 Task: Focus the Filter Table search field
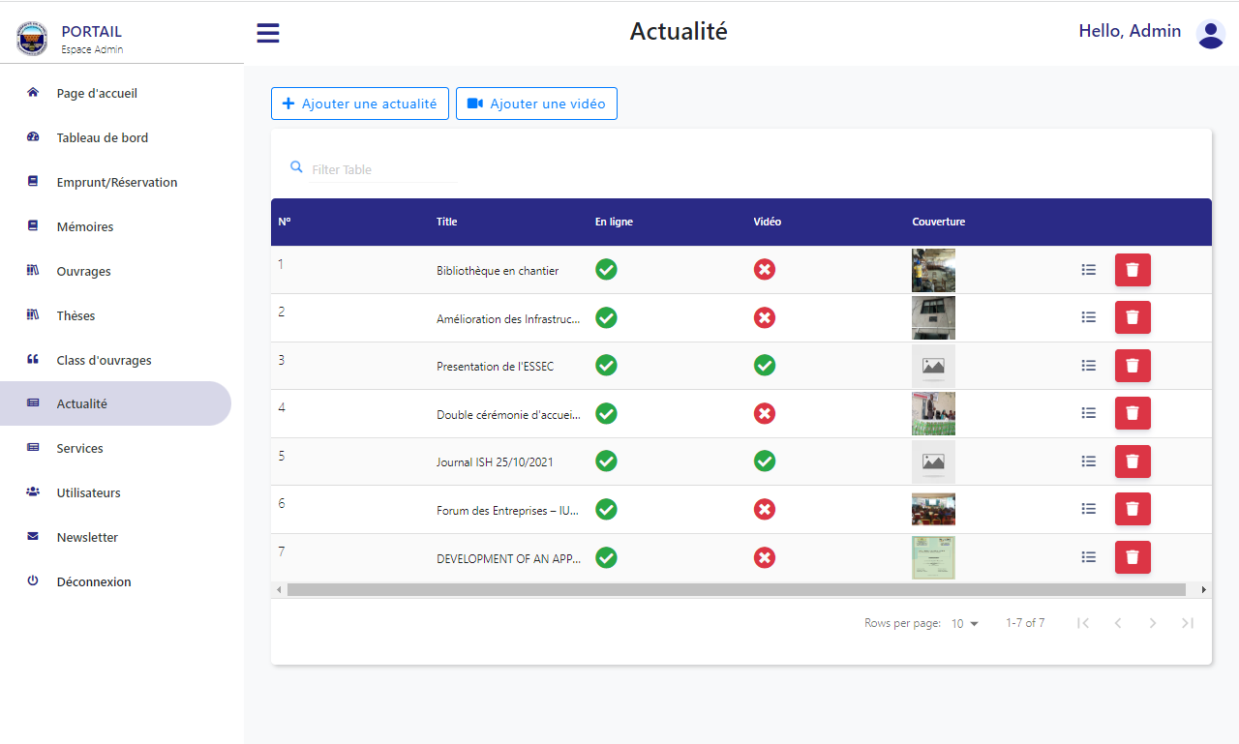point(383,169)
